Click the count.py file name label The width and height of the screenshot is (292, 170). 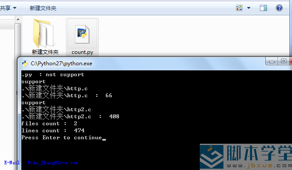(x=82, y=52)
